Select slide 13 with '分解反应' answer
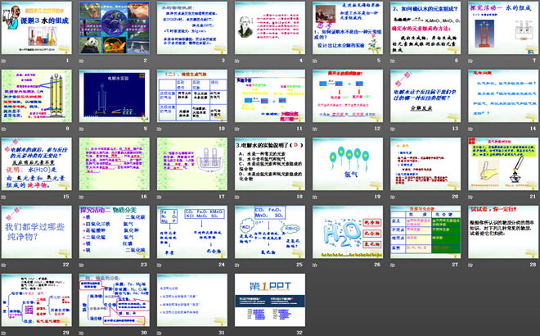 pos(425,96)
